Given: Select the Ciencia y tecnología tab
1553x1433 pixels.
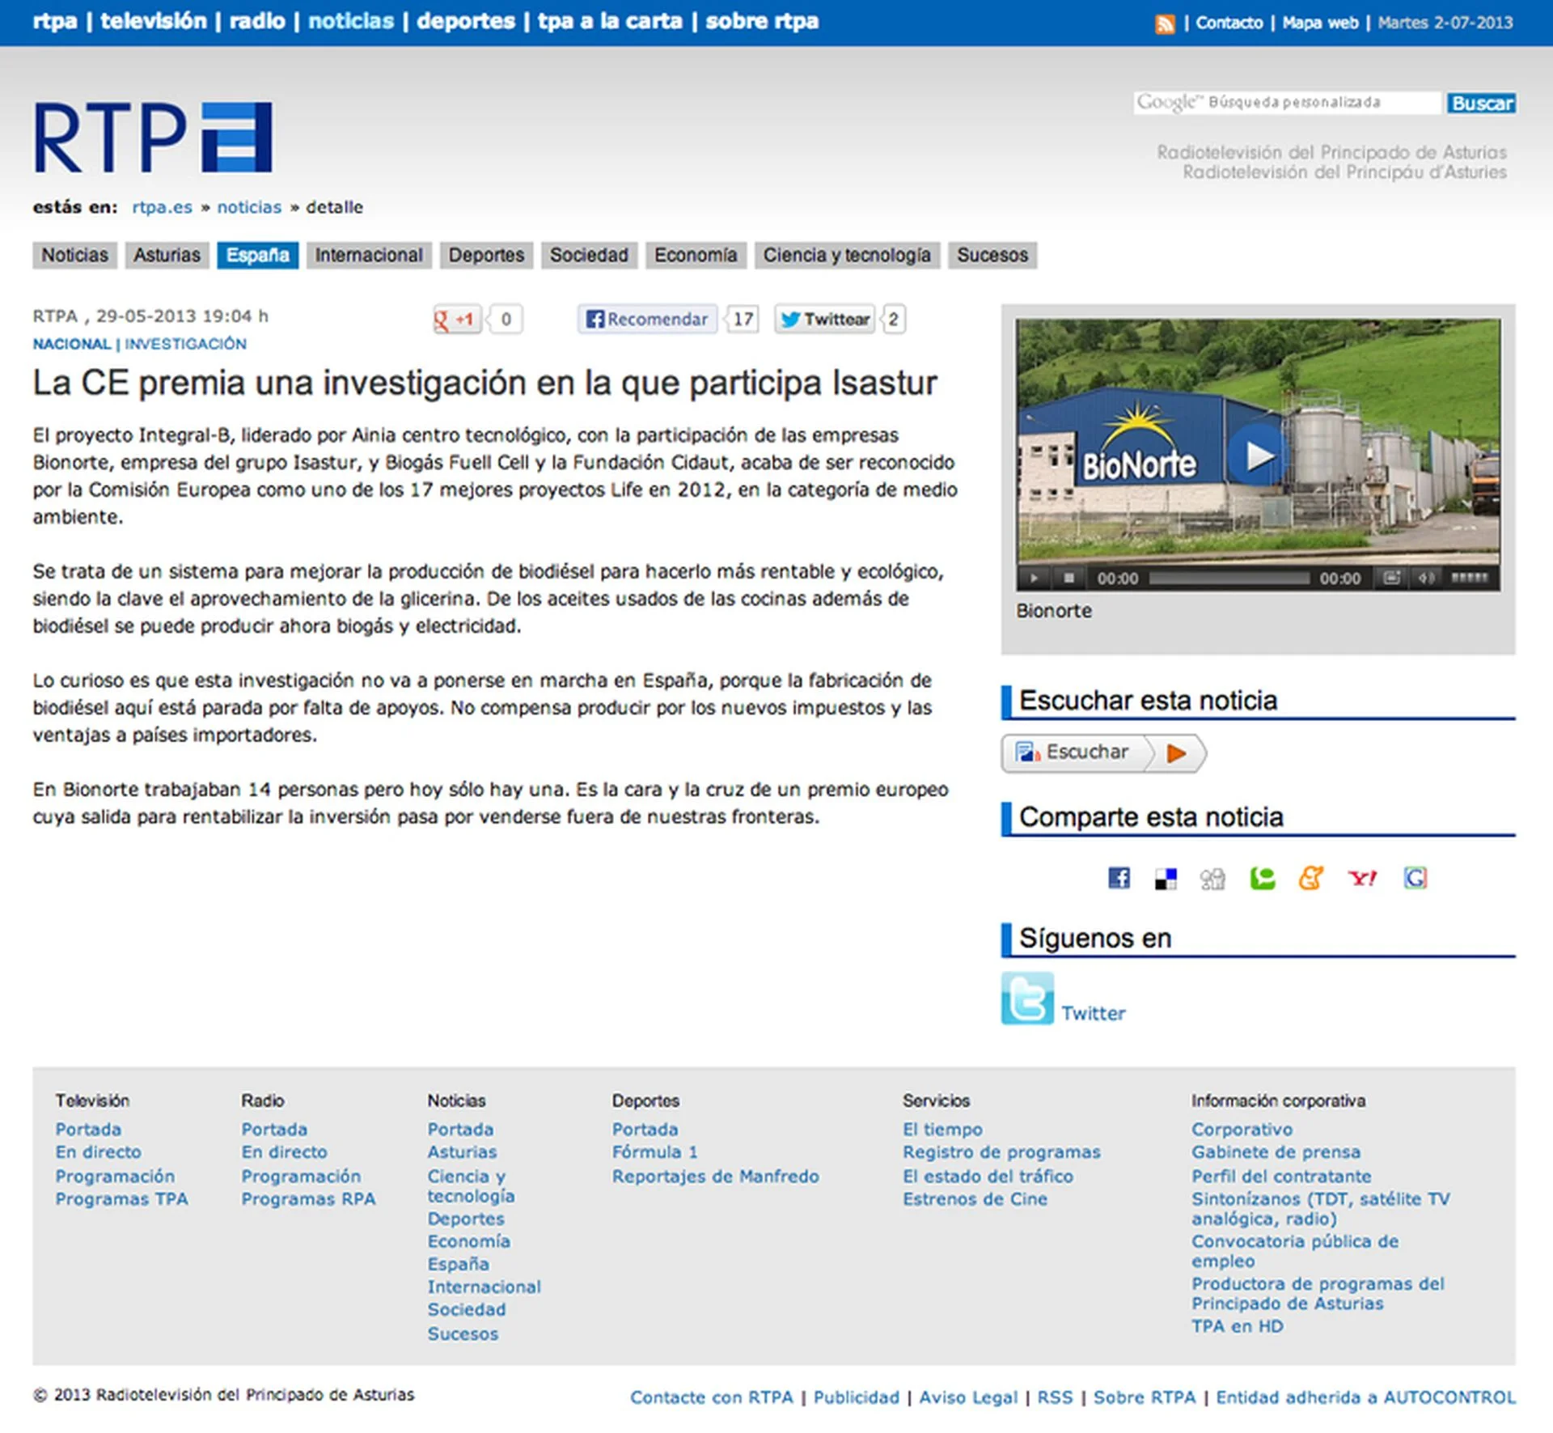Looking at the screenshot, I should (847, 255).
